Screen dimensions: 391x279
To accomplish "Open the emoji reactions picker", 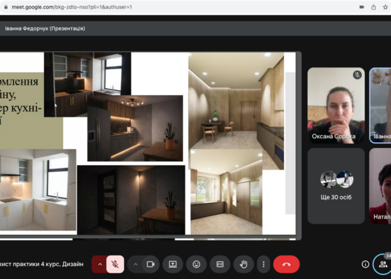I will pyautogui.click(x=197, y=264).
